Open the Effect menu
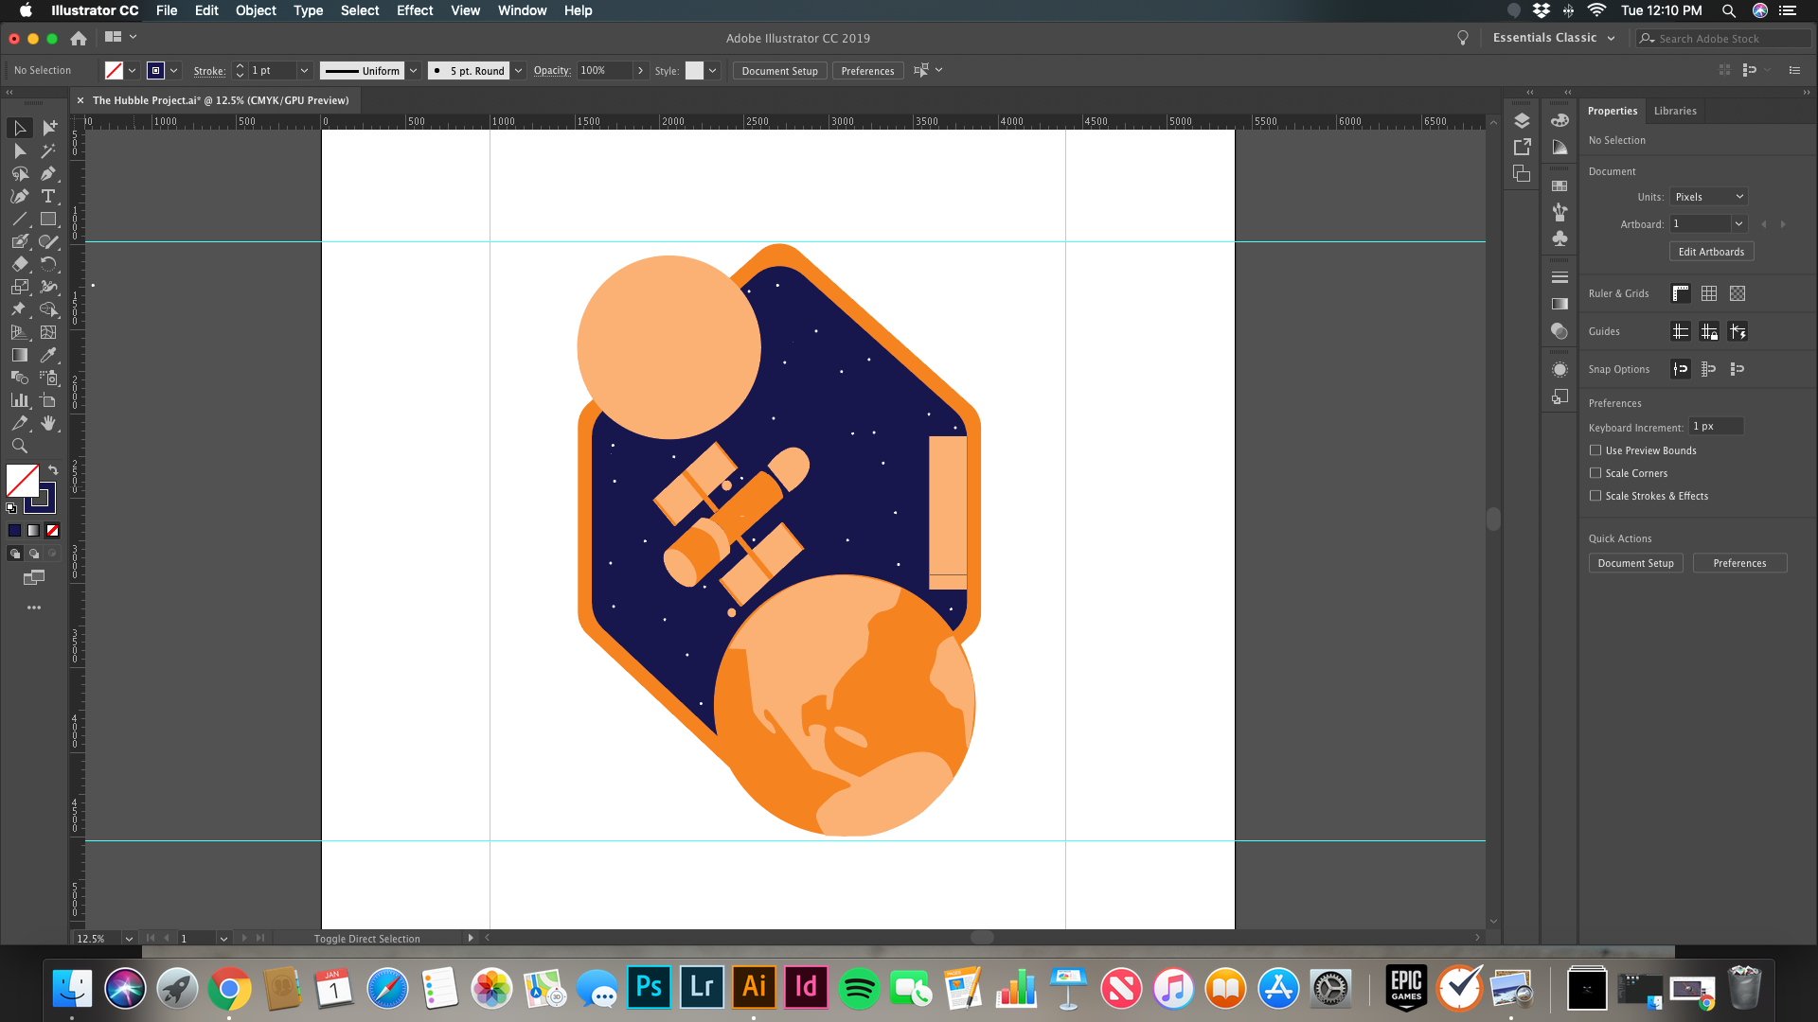 [x=415, y=10]
